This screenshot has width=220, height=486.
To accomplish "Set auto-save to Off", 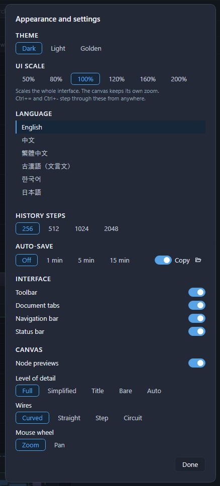I will 27,260.
